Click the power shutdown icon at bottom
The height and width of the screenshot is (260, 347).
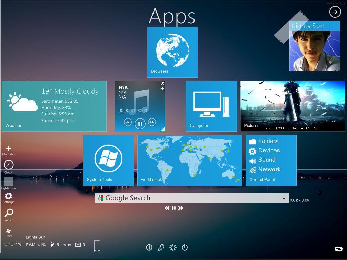tap(185, 247)
